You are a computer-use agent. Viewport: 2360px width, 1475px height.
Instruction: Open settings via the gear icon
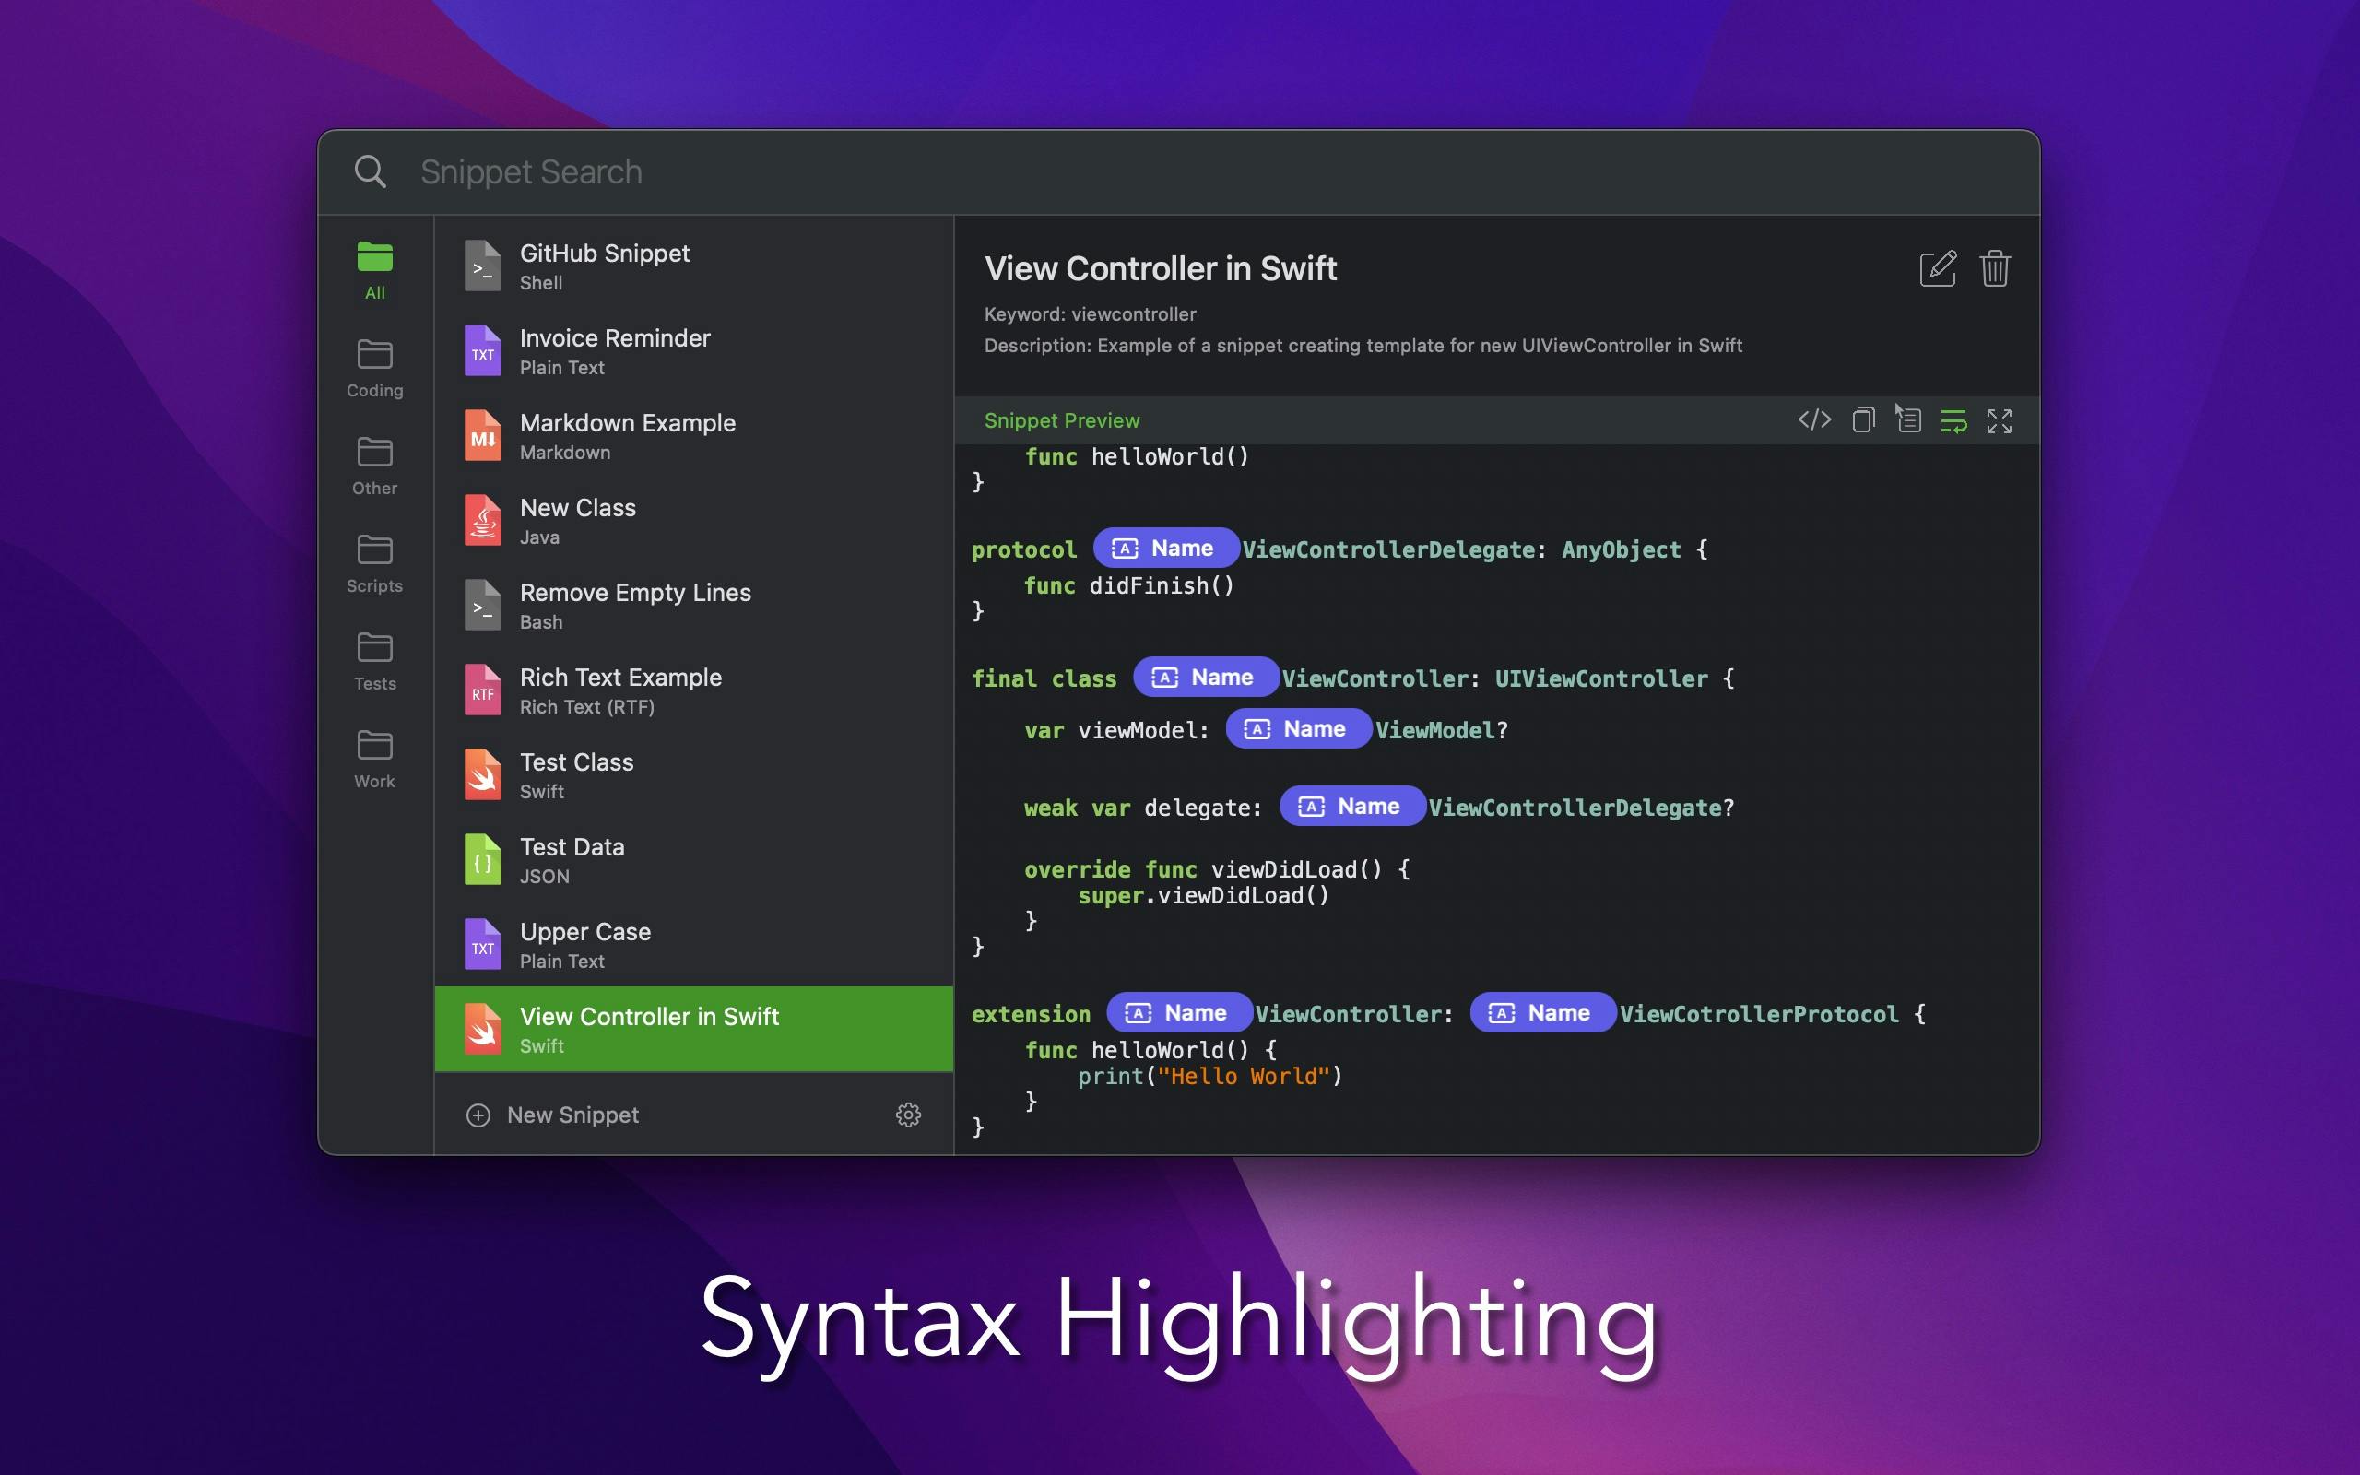908,1114
